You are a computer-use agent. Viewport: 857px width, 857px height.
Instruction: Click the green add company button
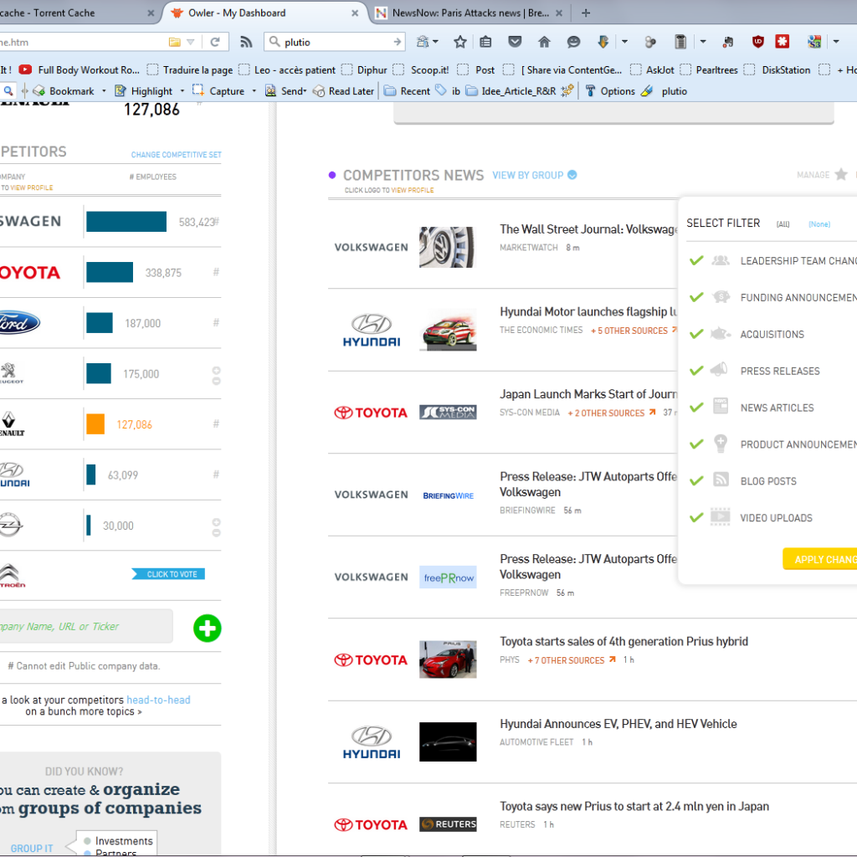point(208,628)
